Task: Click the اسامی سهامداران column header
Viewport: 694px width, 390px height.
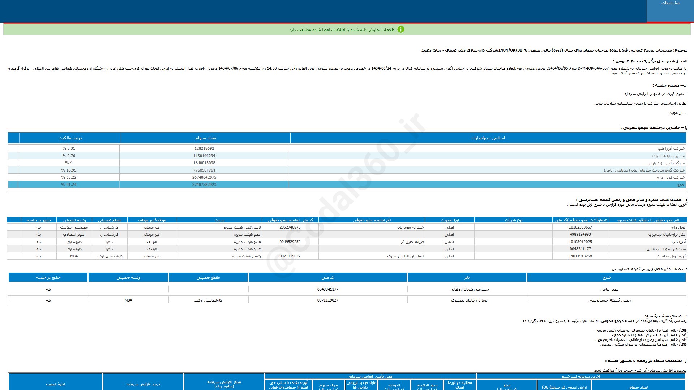Action: tap(488, 138)
